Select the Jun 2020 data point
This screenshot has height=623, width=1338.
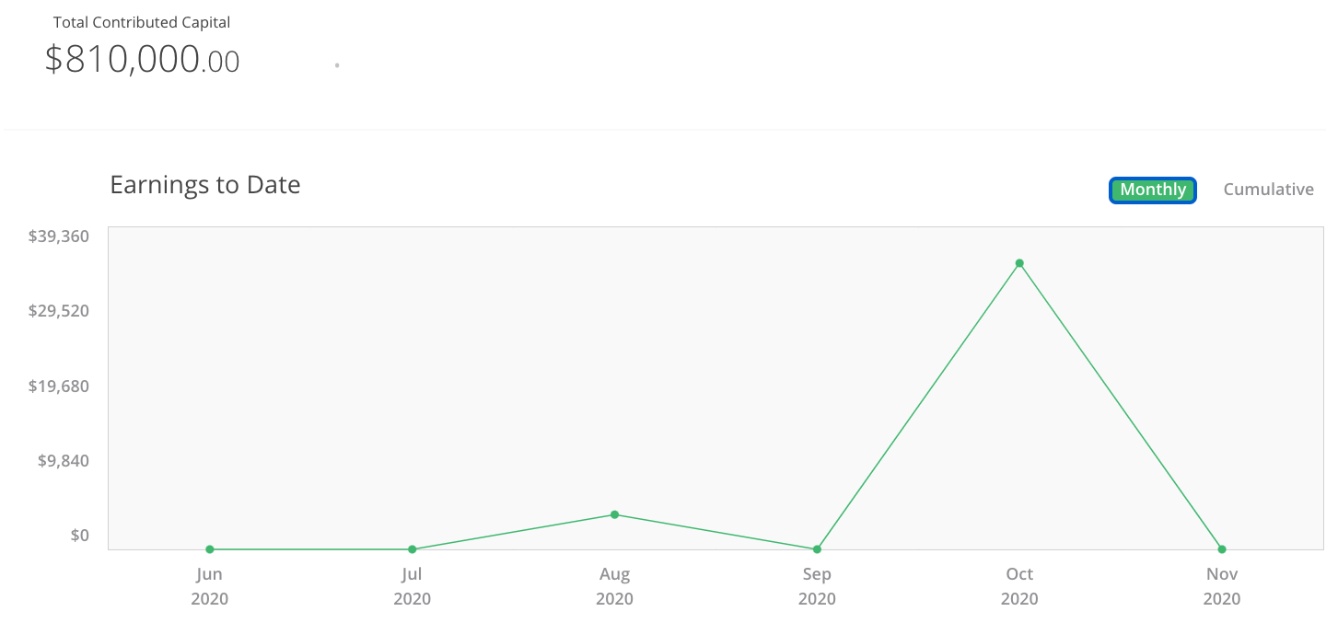pos(210,549)
